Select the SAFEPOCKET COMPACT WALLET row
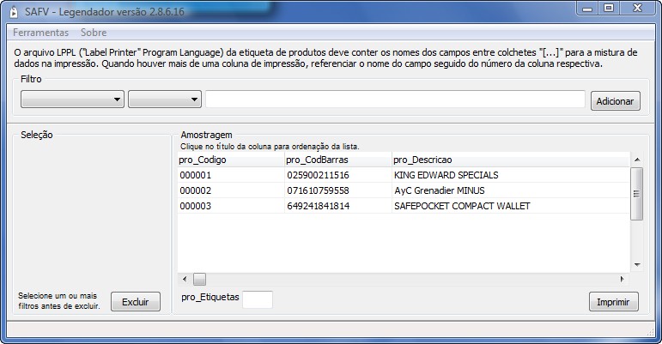The image size is (662, 344). click(x=461, y=206)
